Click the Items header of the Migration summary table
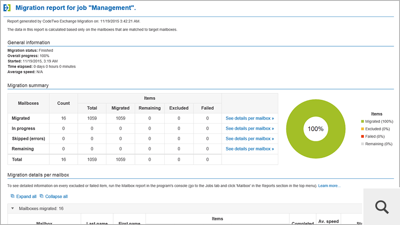 [x=149, y=98]
